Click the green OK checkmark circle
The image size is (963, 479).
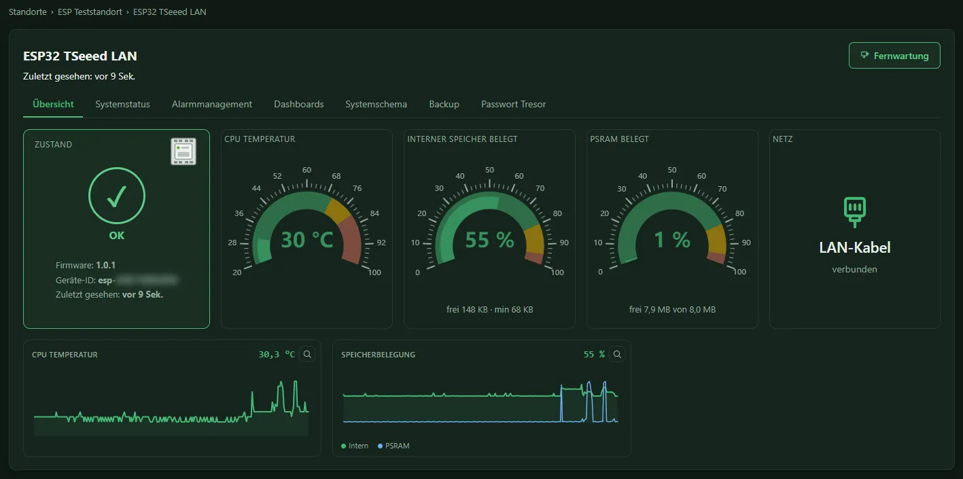tap(117, 196)
